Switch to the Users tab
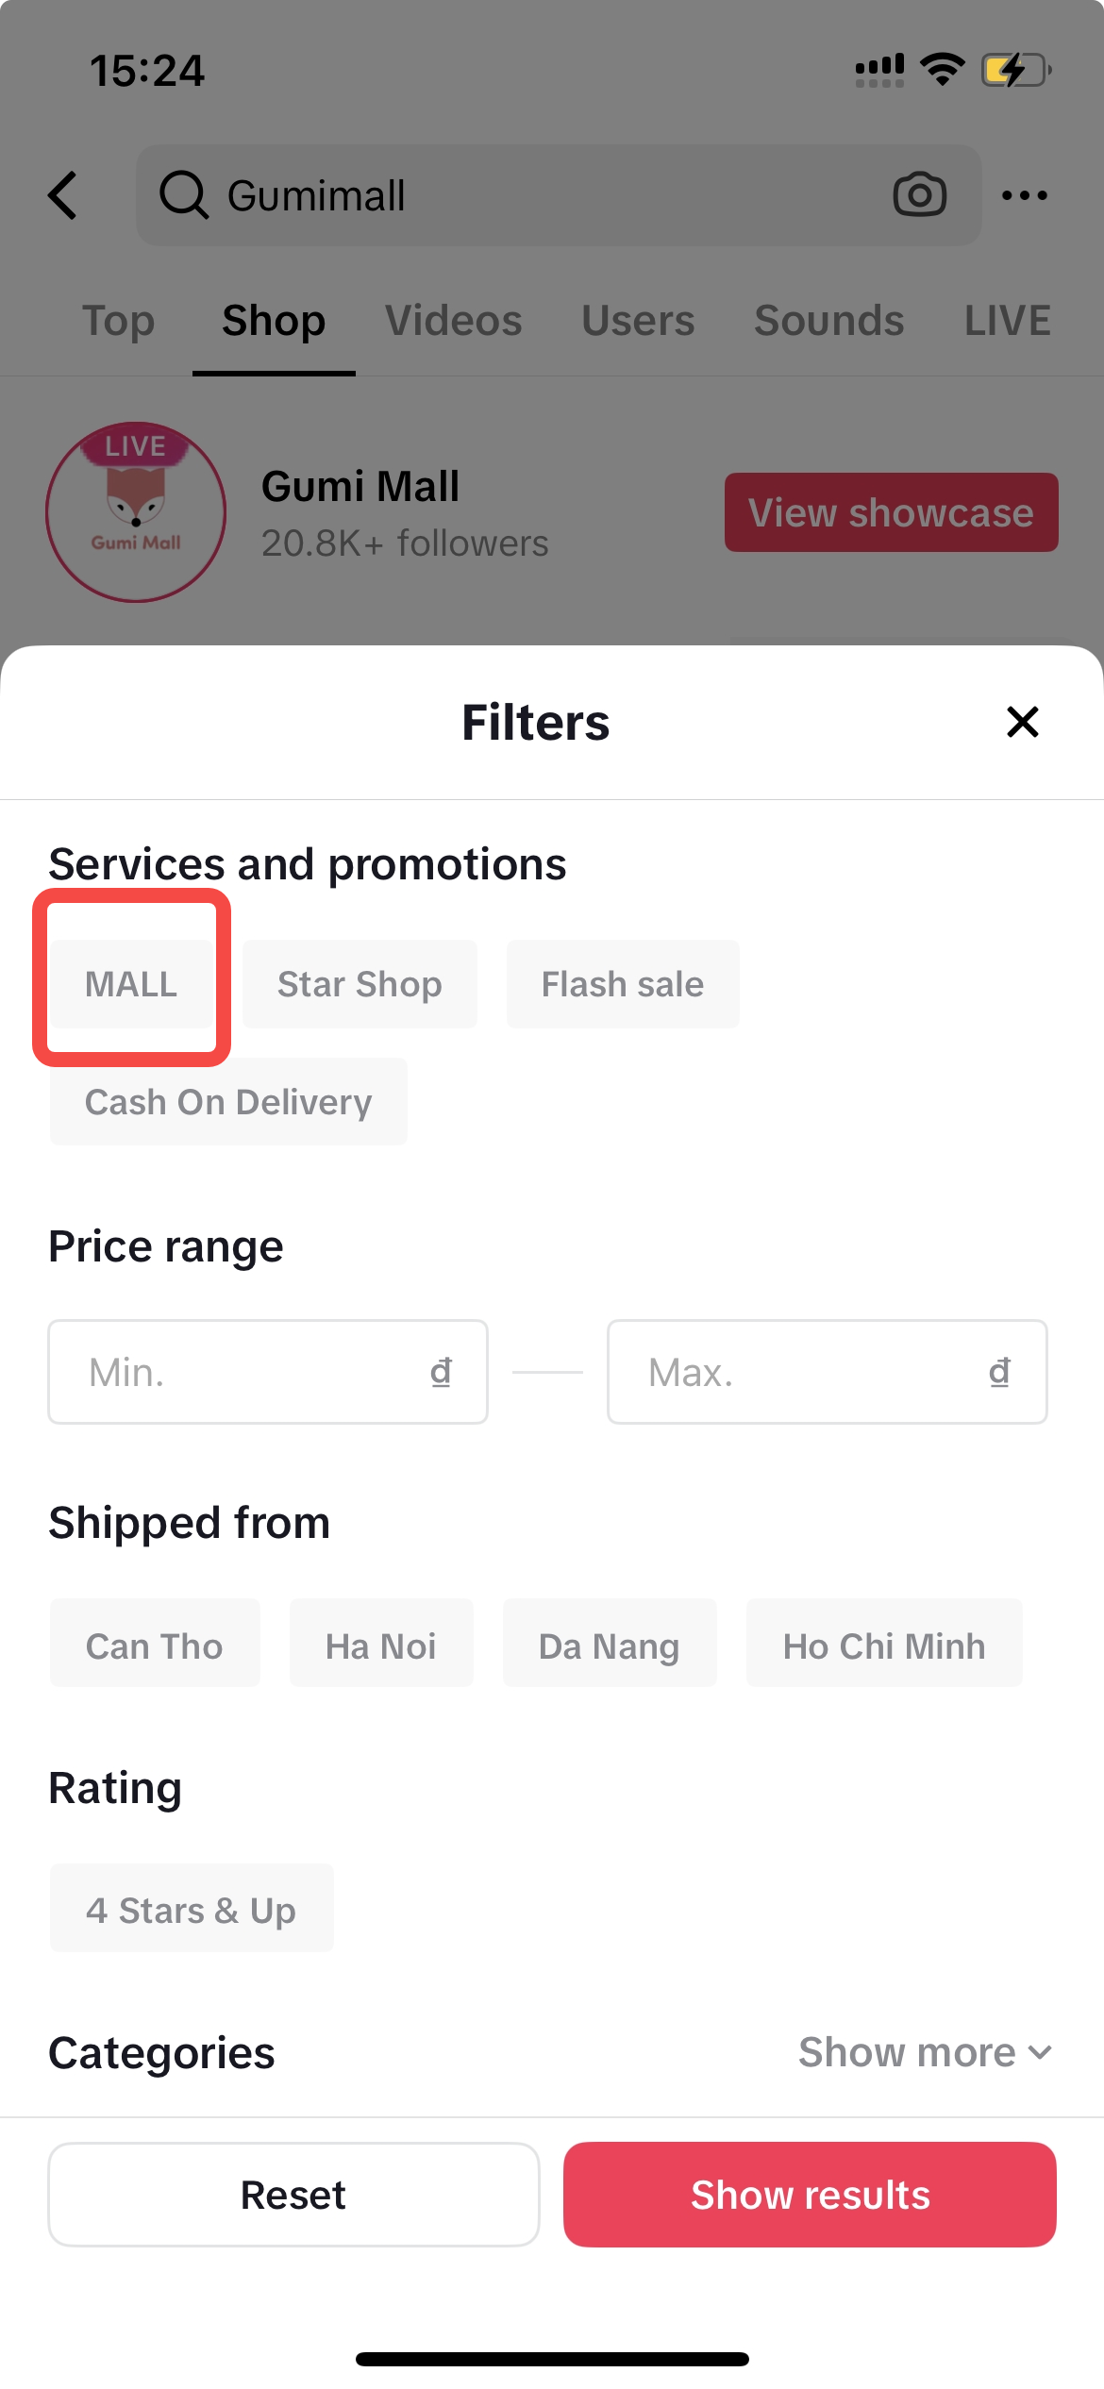Image resolution: width=1104 pixels, height=2389 pixels. click(638, 321)
